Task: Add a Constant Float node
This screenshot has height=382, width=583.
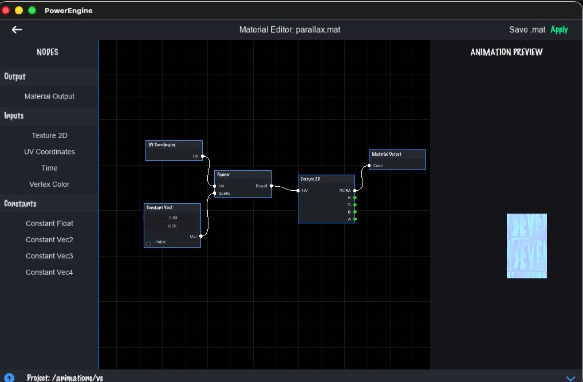Action: 49,223
